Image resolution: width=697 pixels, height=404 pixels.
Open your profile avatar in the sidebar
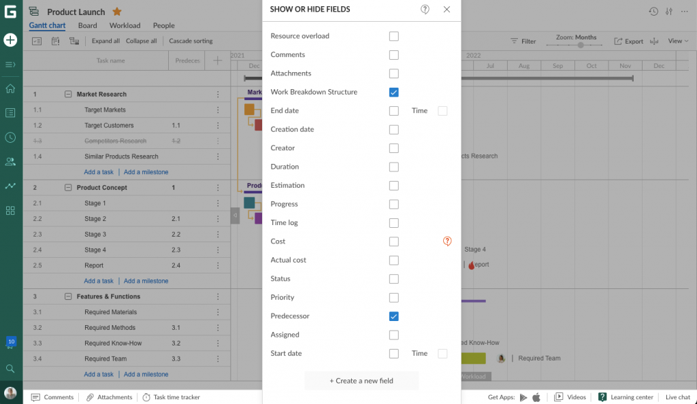[10, 392]
